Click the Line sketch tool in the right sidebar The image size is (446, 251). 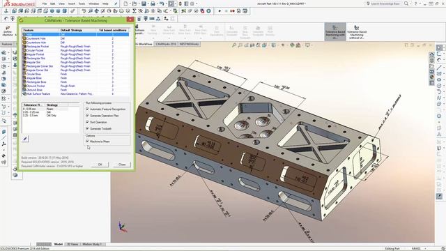coord(439,68)
